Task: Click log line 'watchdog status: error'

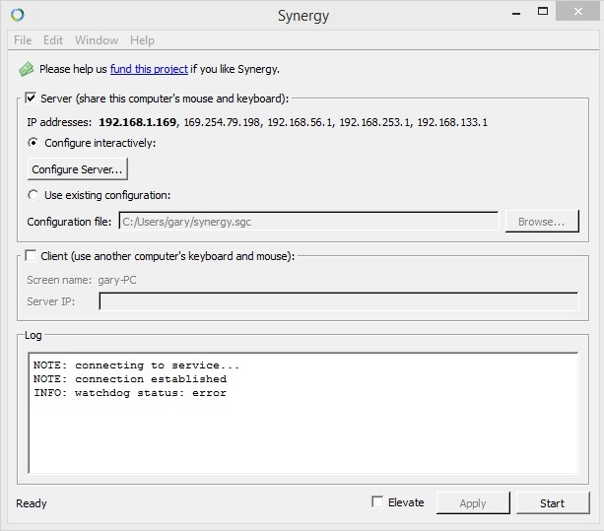Action: click(130, 393)
